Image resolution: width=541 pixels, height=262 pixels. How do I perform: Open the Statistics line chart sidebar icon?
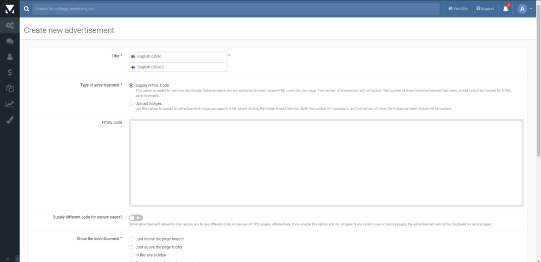(10, 104)
